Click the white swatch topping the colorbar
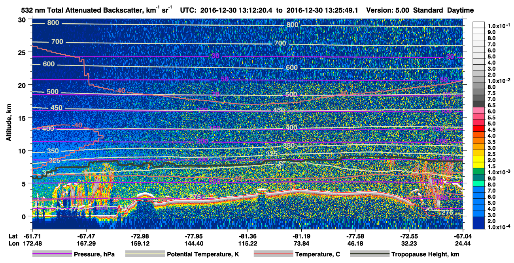 [x=479, y=24]
